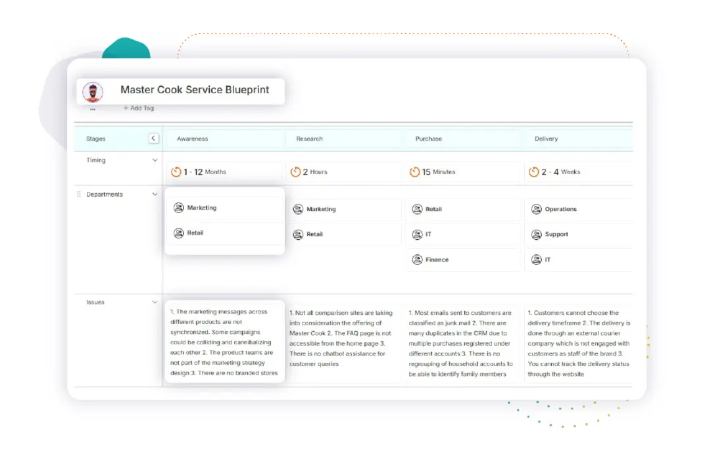Click the profile avatar beside the blueprint title
This screenshot has width=707, height=460.
pos(93,91)
